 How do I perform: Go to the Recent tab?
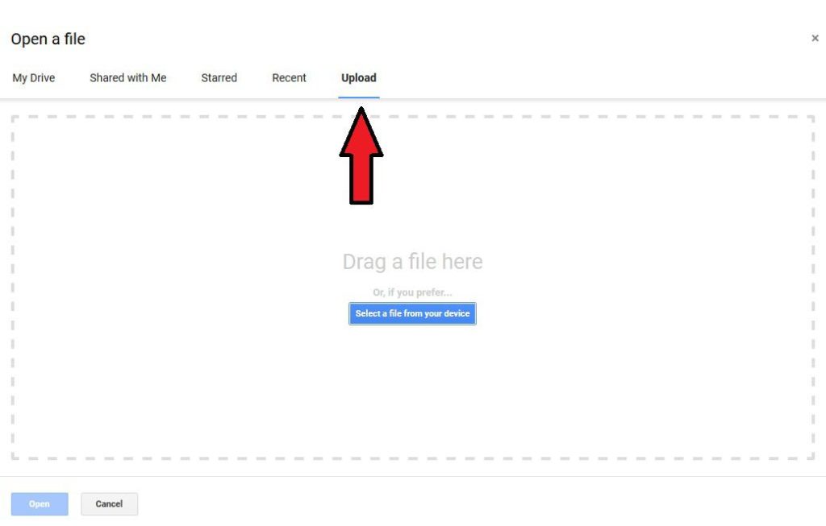click(x=289, y=78)
